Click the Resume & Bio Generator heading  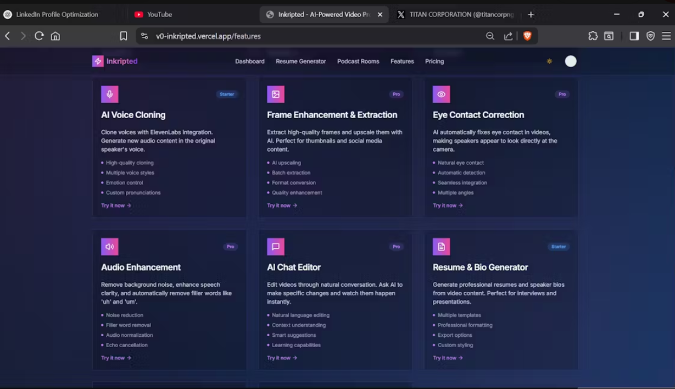pyautogui.click(x=481, y=267)
